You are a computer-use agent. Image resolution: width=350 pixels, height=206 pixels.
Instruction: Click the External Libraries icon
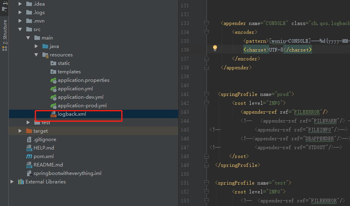coord(21,182)
